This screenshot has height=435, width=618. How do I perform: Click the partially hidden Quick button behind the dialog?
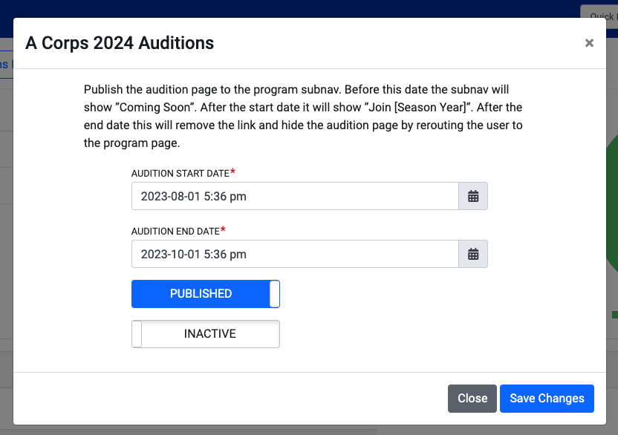point(600,11)
